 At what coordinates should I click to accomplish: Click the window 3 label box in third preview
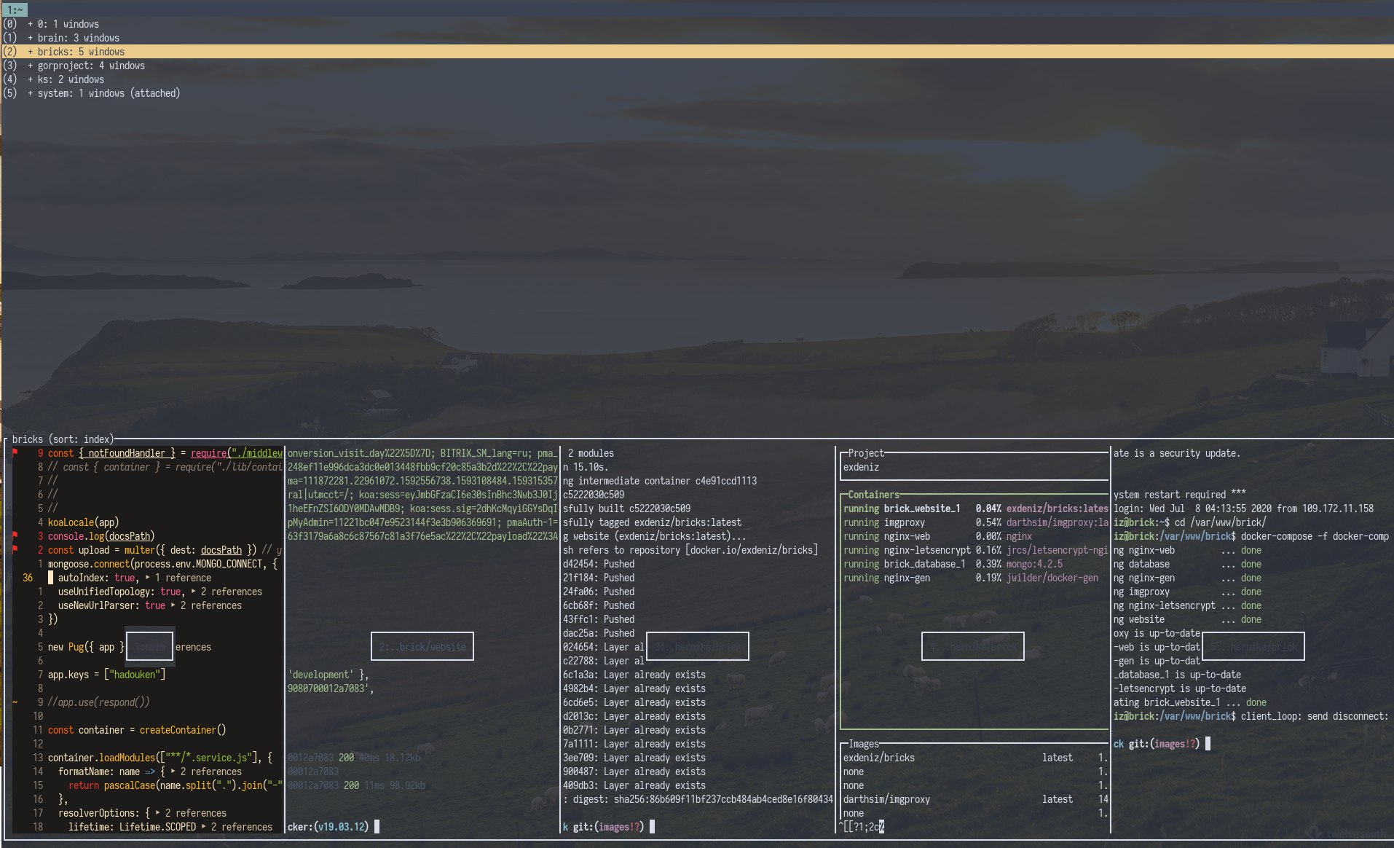[x=698, y=646]
